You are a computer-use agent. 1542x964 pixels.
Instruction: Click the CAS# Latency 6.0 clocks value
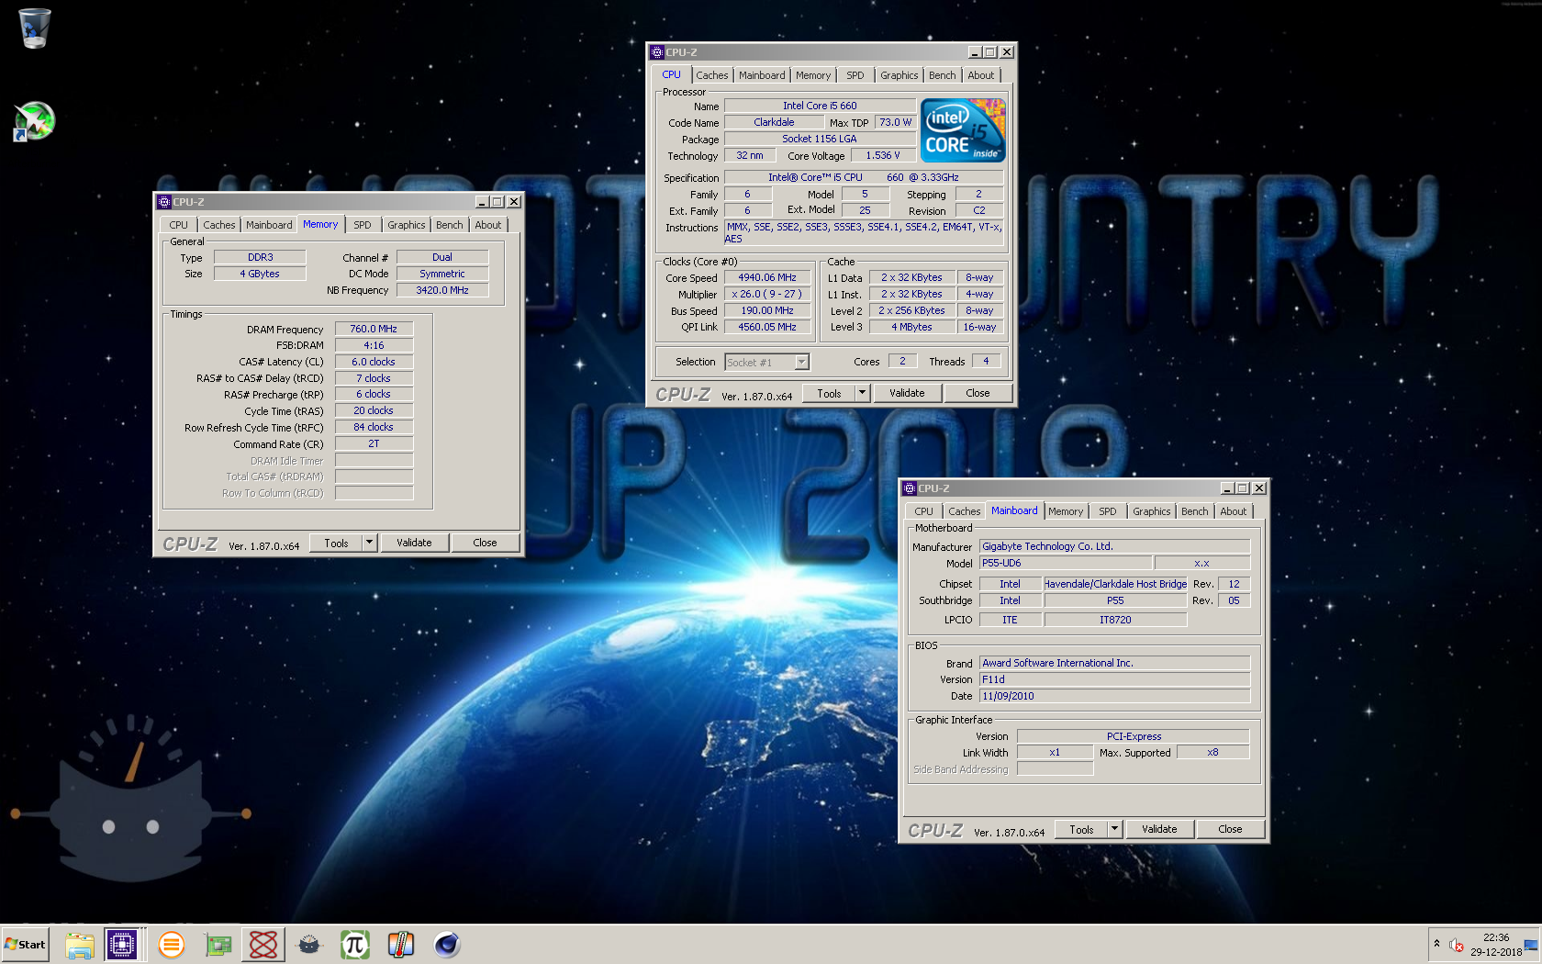tap(374, 362)
